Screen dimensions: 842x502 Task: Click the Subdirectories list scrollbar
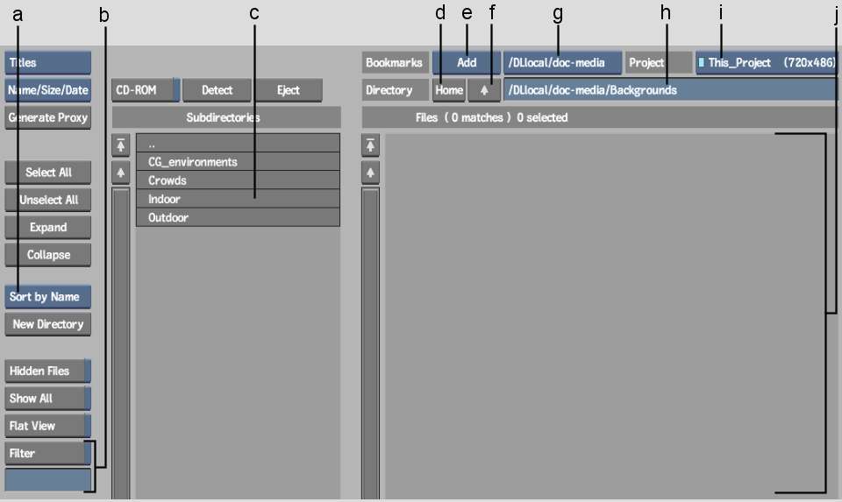[122, 342]
